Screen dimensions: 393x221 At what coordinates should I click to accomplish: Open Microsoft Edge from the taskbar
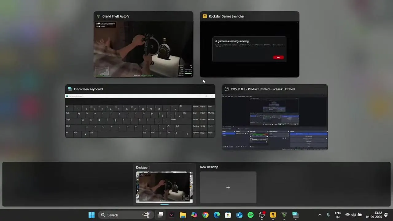point(217,215)
